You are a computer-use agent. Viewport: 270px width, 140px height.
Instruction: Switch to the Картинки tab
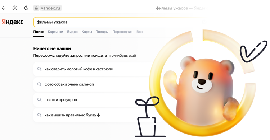[x=55, y=32]
